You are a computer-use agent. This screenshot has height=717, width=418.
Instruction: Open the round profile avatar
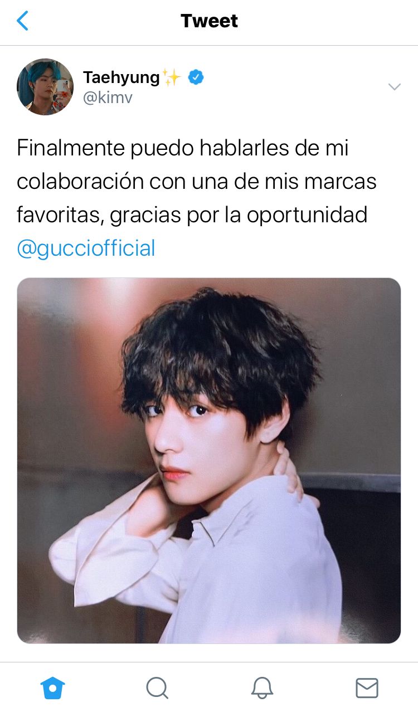click(45, 87)
